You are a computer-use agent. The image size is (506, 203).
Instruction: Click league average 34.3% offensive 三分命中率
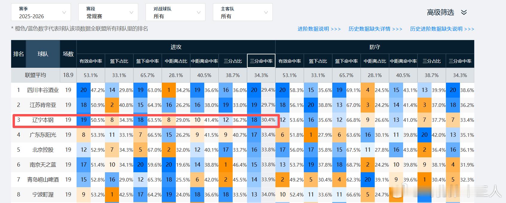(261, 75)
